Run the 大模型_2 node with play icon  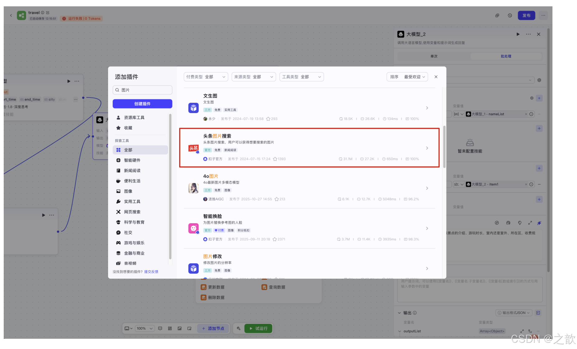518,34
